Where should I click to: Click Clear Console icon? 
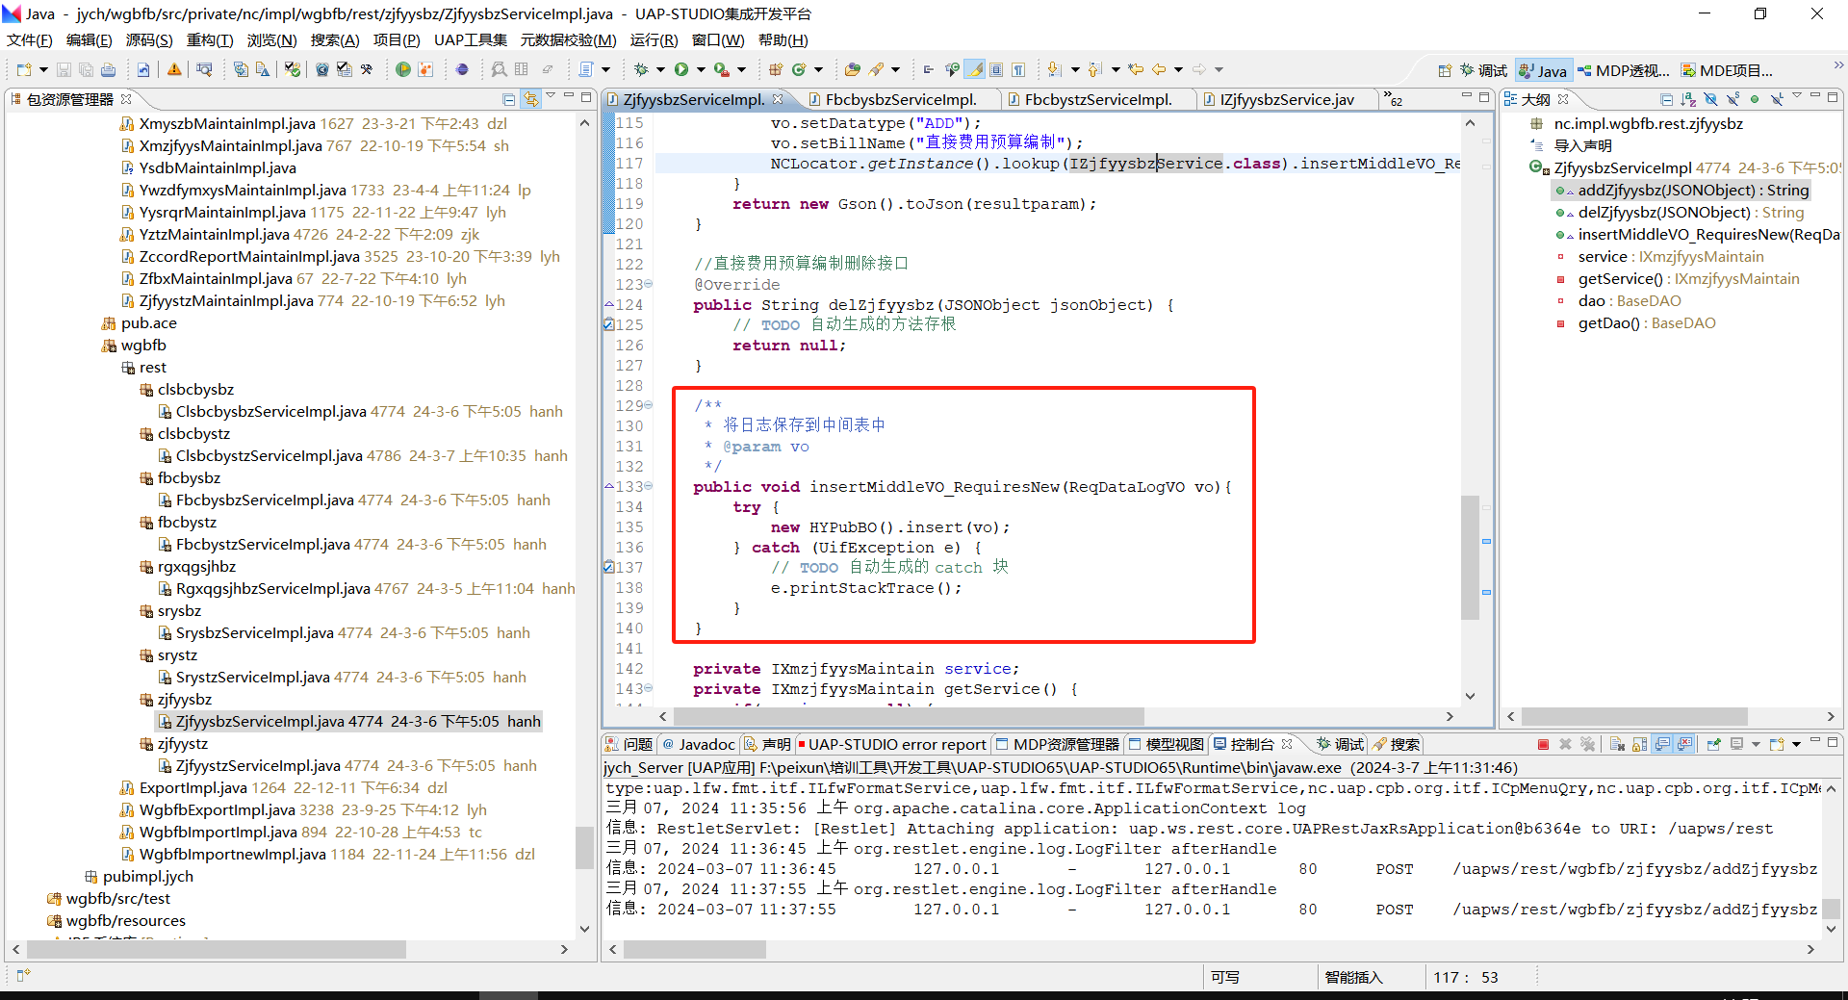[x=1617, y=744]
